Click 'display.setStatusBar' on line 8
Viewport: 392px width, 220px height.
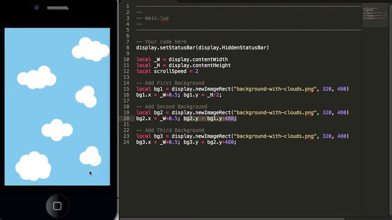click(165, 48)
